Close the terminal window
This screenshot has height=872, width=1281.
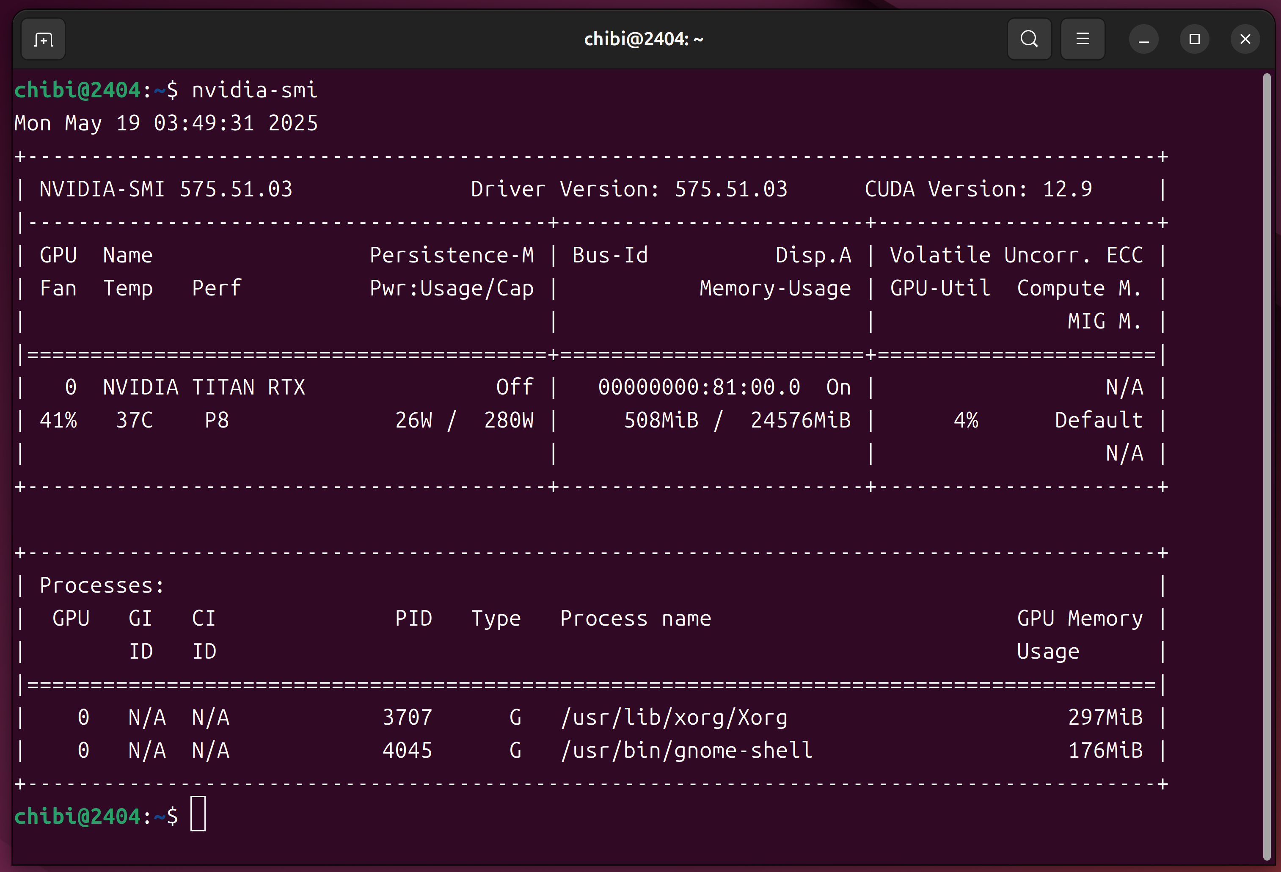(1245, 39)
